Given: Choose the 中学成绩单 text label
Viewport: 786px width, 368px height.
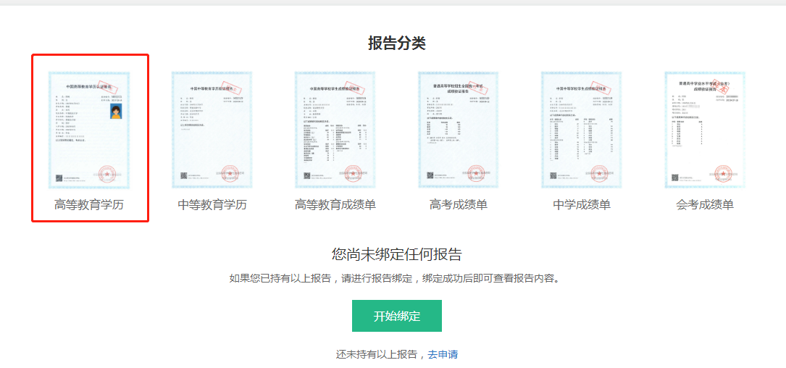Looking at the screenshot, I should coord(581,205).
